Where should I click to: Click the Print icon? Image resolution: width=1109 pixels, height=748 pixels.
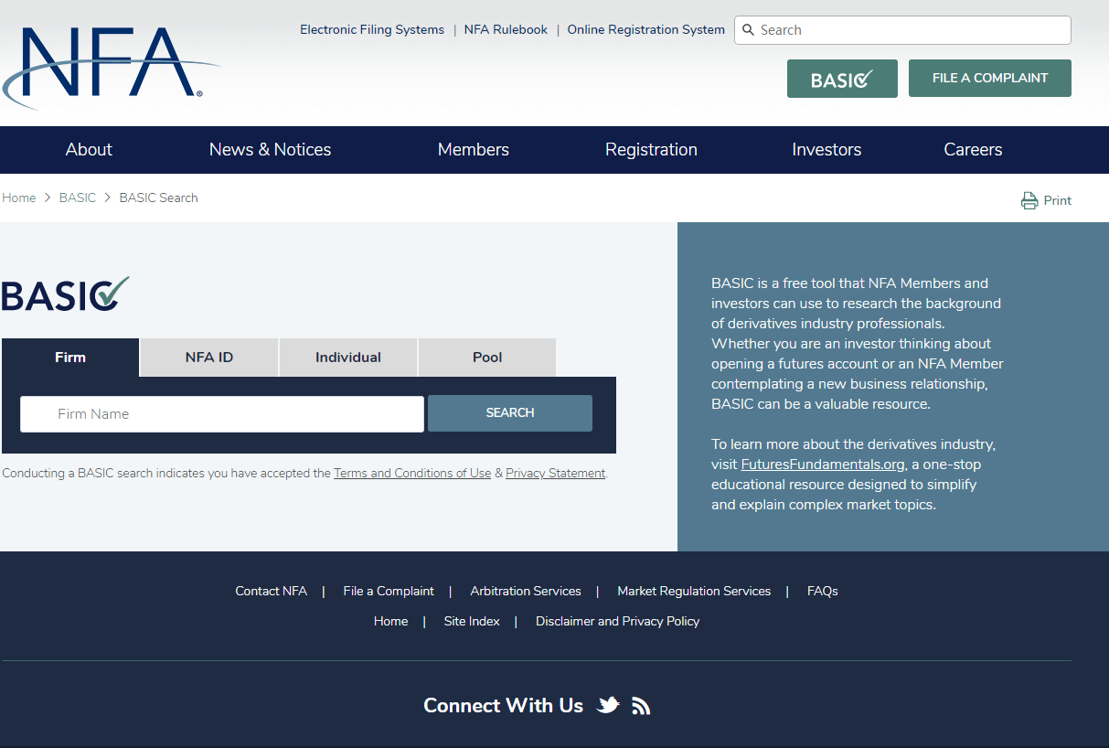point(1029,200)
